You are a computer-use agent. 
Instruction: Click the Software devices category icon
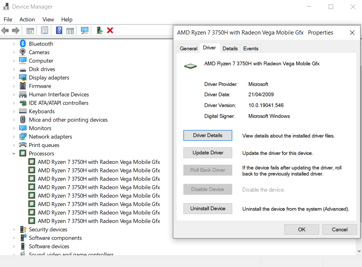tap(23, 246)
